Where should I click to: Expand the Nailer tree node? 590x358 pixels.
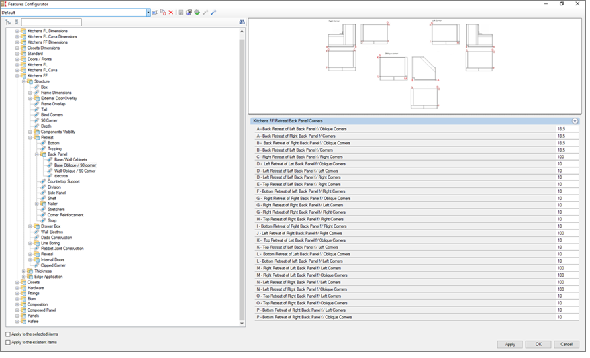click(37, 204)
